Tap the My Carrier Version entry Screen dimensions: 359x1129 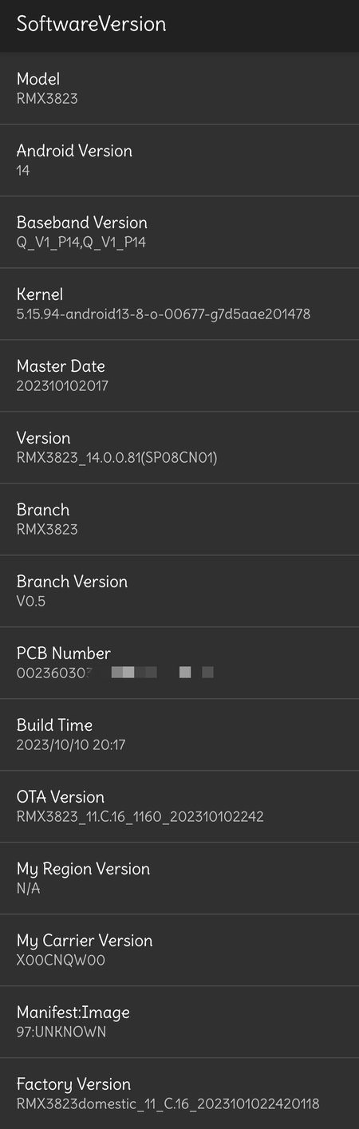pyautogui.click(x=179, y=950)
